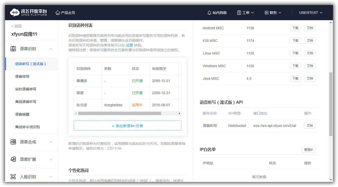
Task: Select 离线语音听写 in the sidebar
Action: (26, 102)
